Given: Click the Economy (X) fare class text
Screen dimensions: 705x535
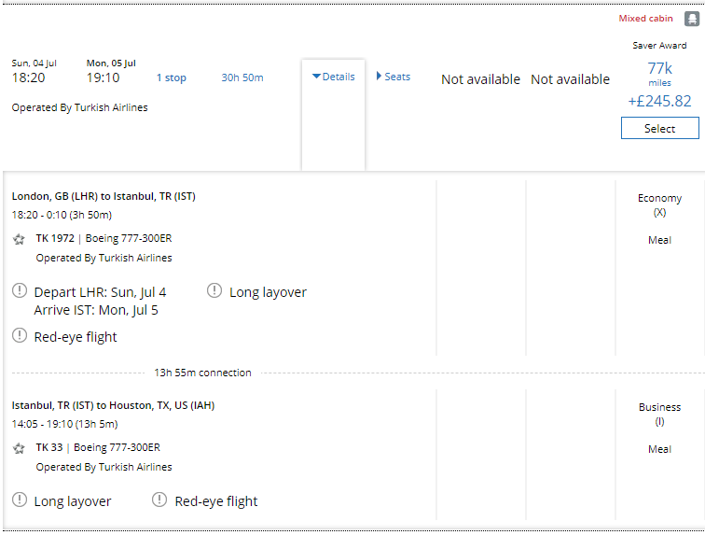Looking at the screenshot, I should coord(659,204).
